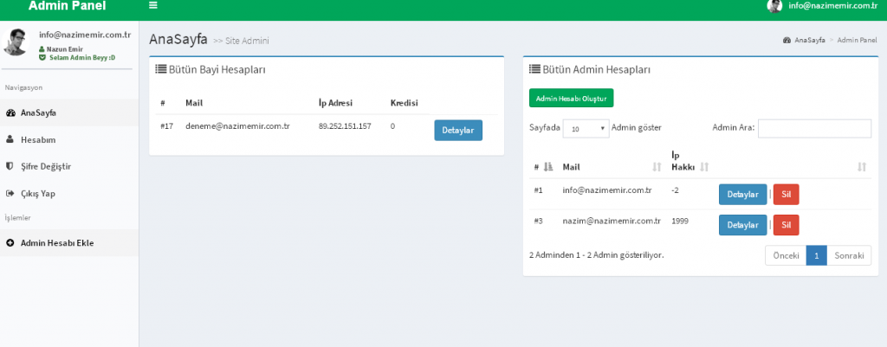Click the plus icon beside Admin Hesabı Ekle
This screenshot has height=347, width=887.
(10, 243)
